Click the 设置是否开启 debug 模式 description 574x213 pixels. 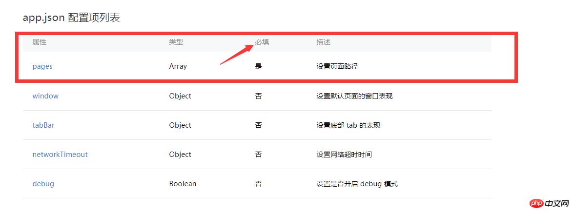click(357, 184)
